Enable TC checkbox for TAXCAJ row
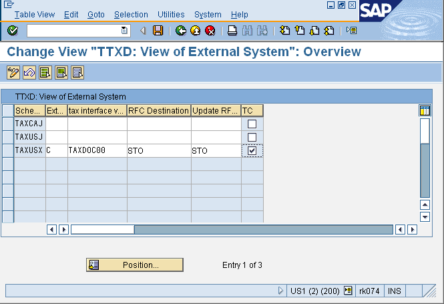This screenshot has height=304, width=444. pyautogui.click(x=252, y=124)
